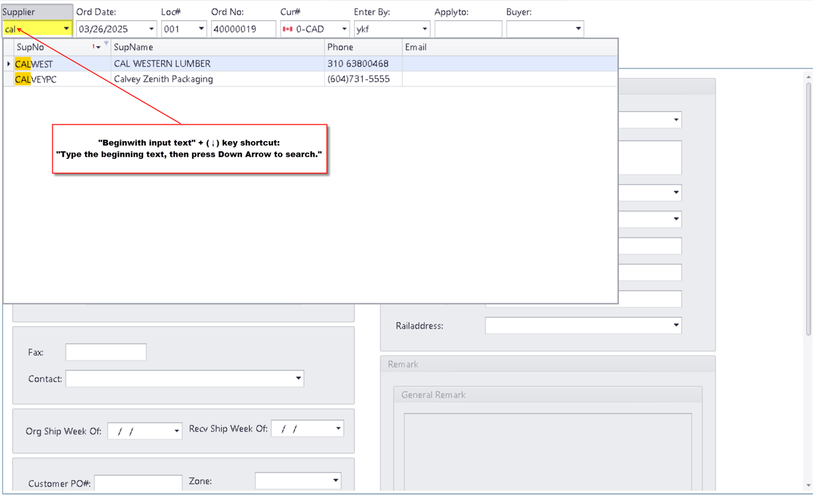Expand the Enter By dropdown
813x495 pixels.
[x=424, y=29]
